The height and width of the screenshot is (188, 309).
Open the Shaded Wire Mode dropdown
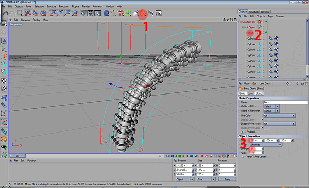pos(279,124)
